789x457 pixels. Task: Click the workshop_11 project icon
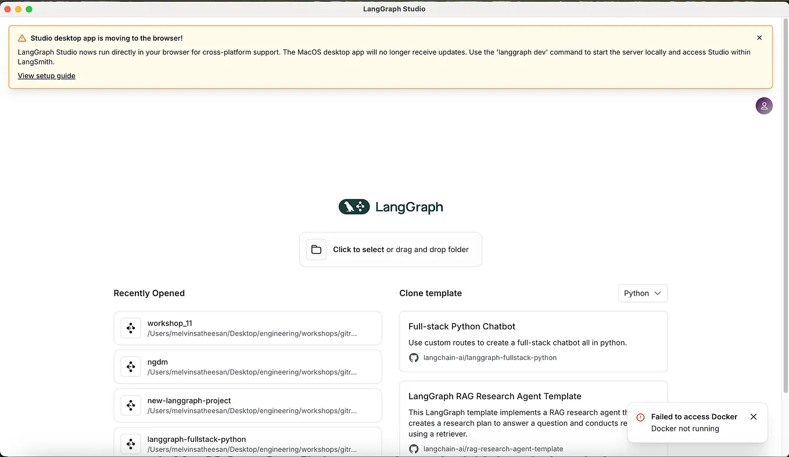[x=131, y=328]
